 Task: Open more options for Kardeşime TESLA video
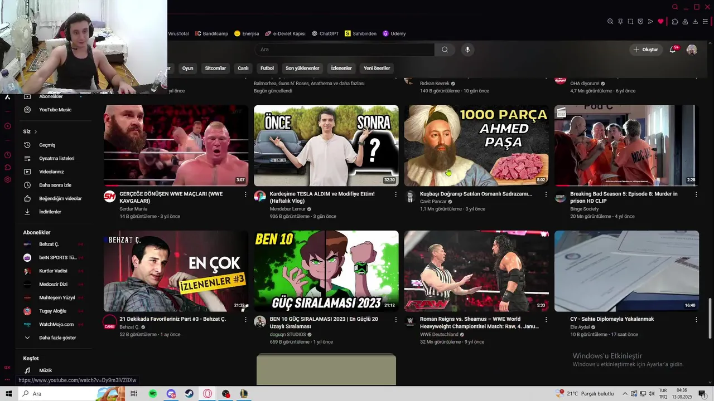395,194
